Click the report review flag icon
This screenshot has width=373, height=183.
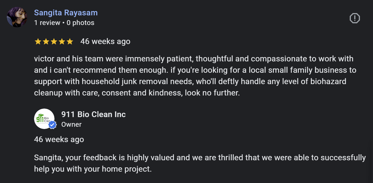tap(355, 18)
